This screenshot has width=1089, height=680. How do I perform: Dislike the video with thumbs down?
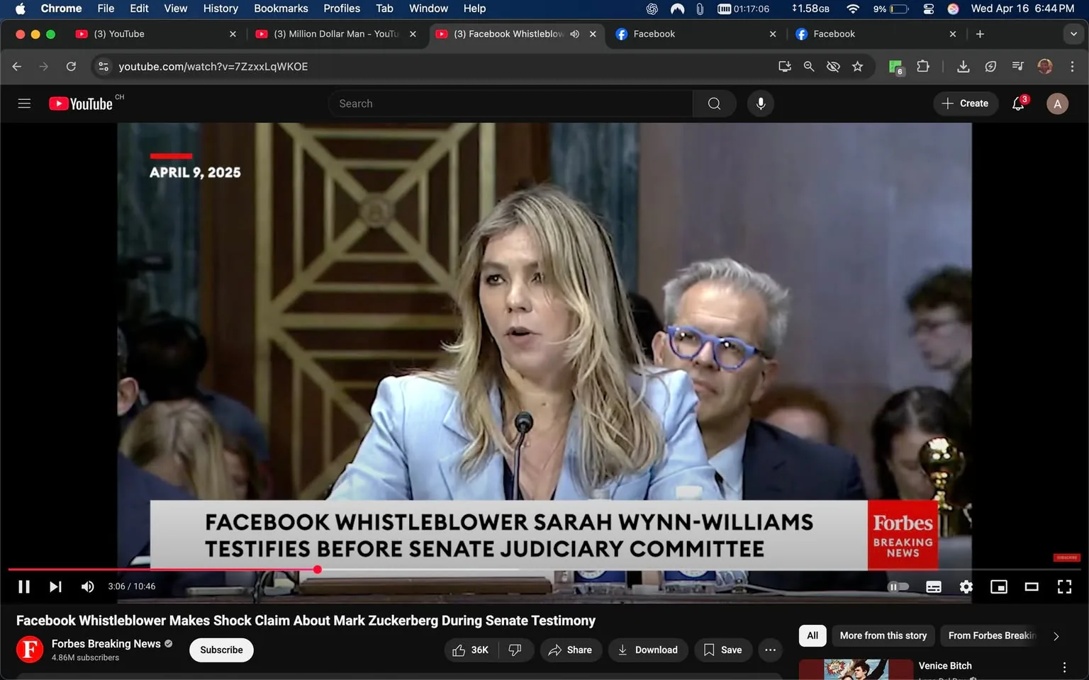[x=515, y=650]
